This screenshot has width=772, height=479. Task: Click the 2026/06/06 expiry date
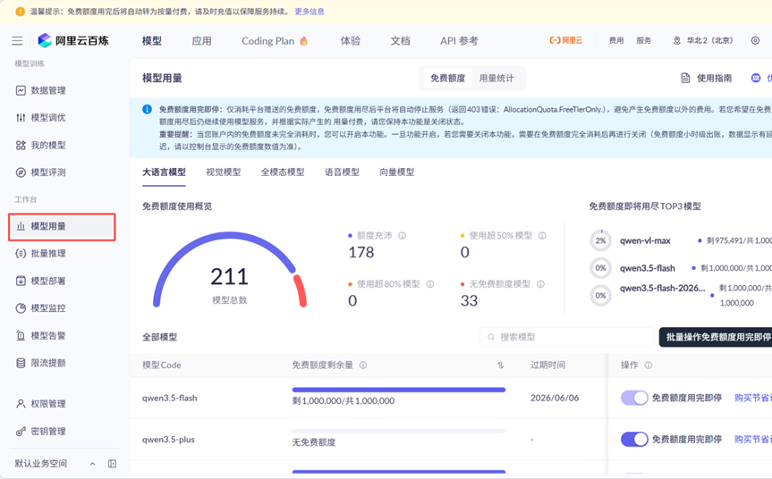[555, 398]
